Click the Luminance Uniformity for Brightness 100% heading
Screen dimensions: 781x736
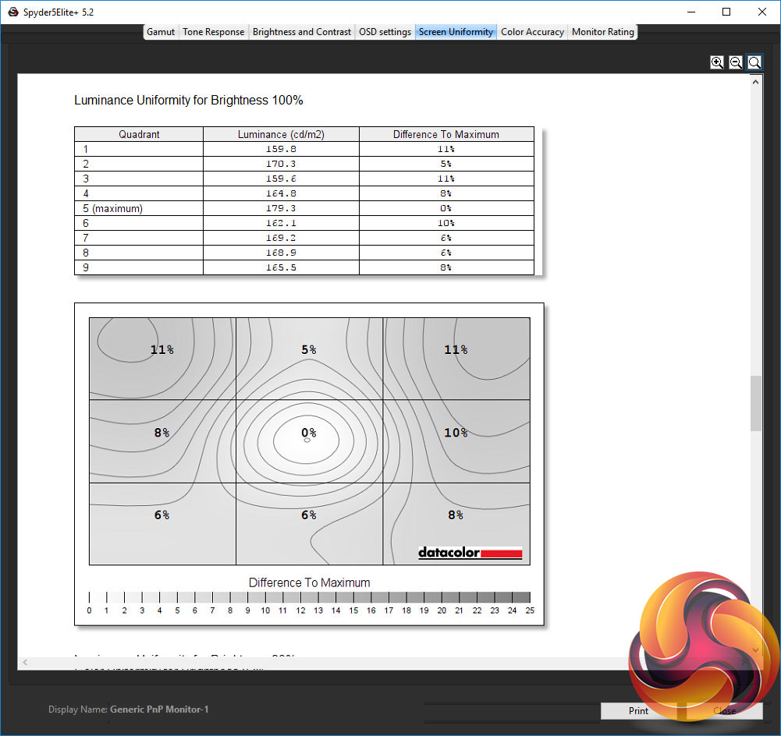click(x=188, y=100)
